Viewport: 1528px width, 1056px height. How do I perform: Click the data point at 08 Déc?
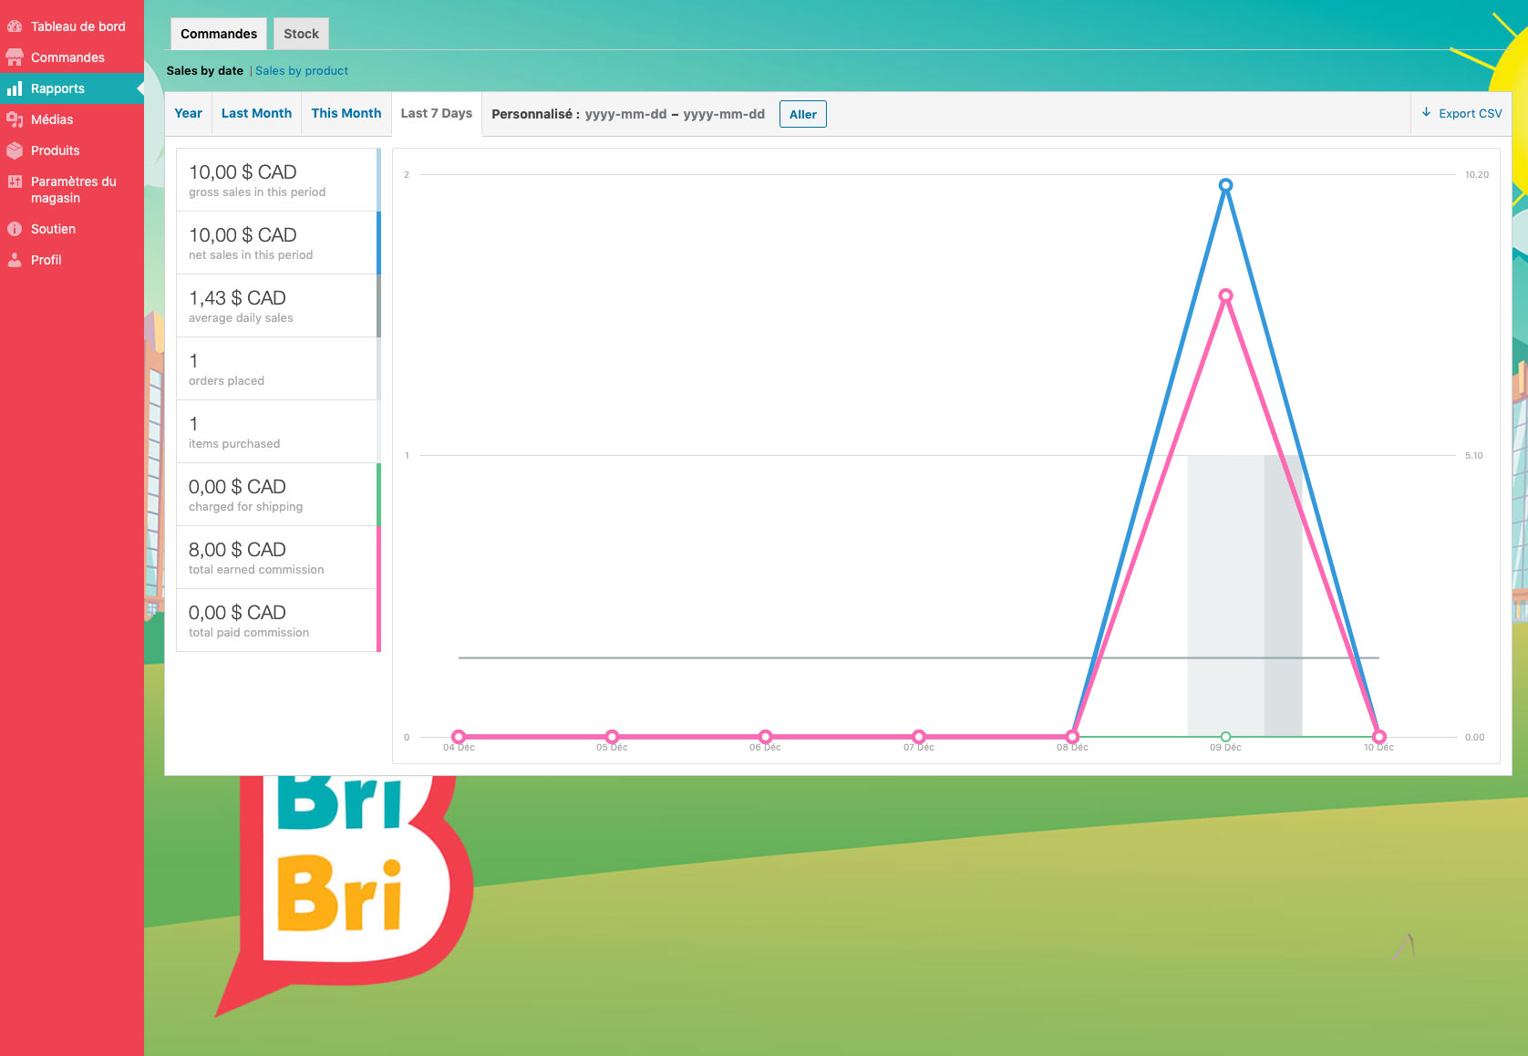click(x=1073, y=737)
